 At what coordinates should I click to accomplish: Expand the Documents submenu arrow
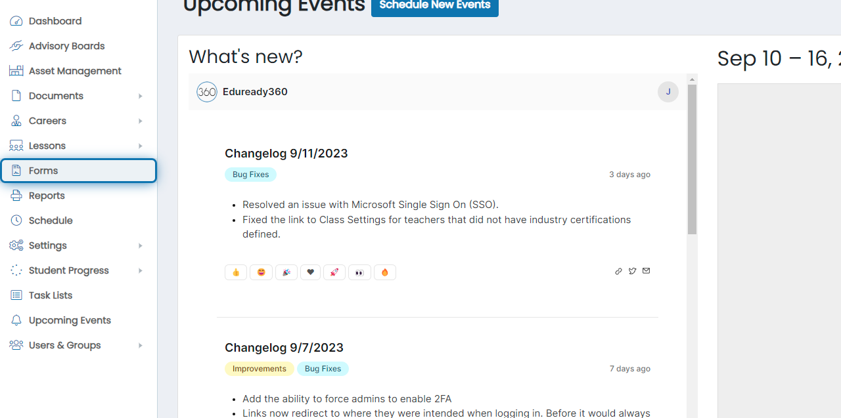coord(140,96)
